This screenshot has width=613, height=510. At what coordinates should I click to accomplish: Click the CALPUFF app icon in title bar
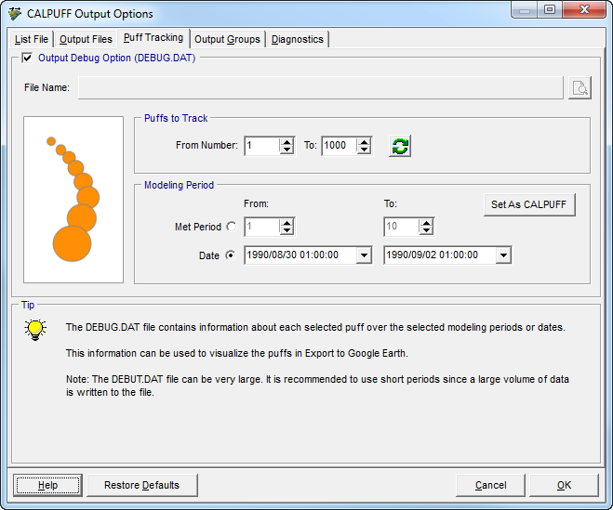pyautogui.click(x=15, y=14)
